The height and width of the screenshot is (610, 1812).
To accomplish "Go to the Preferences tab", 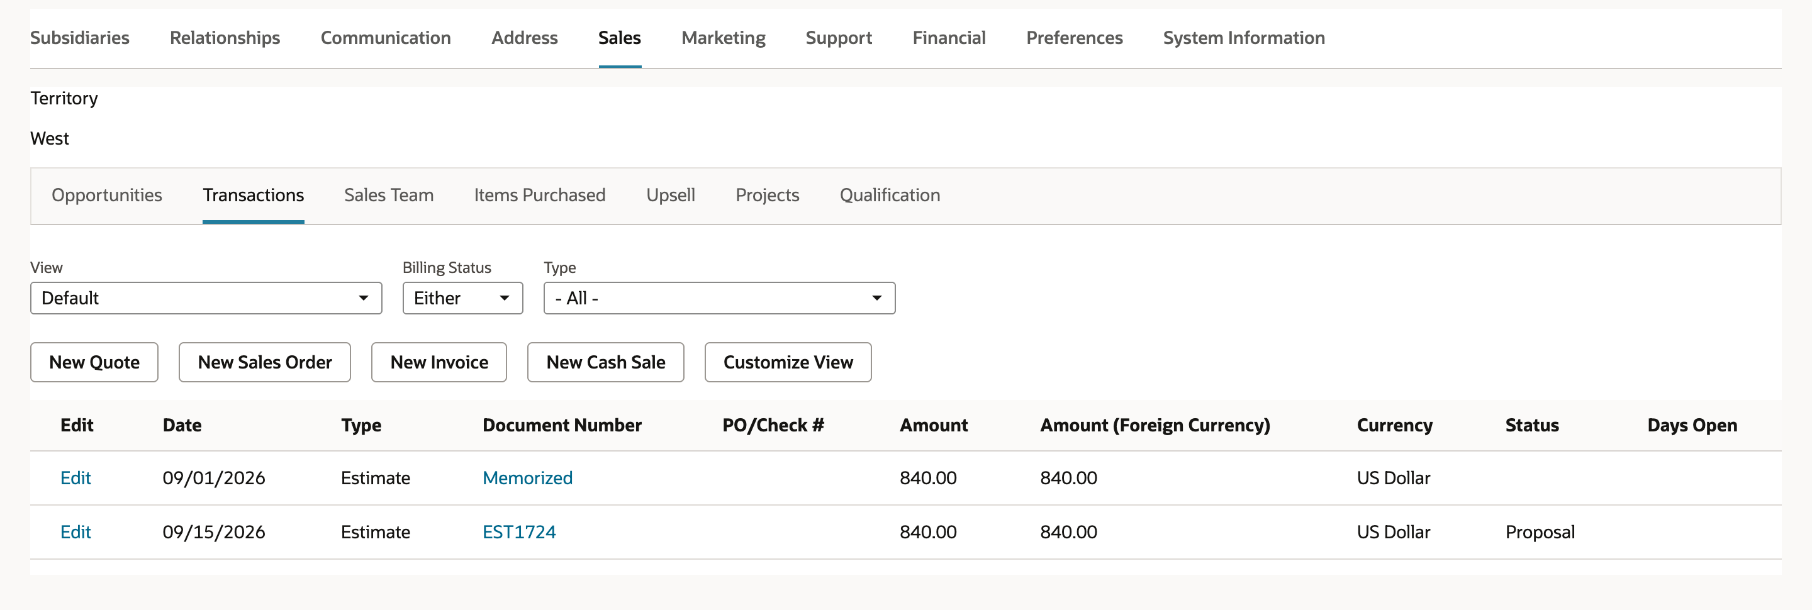I will (x=1074, y=38).
